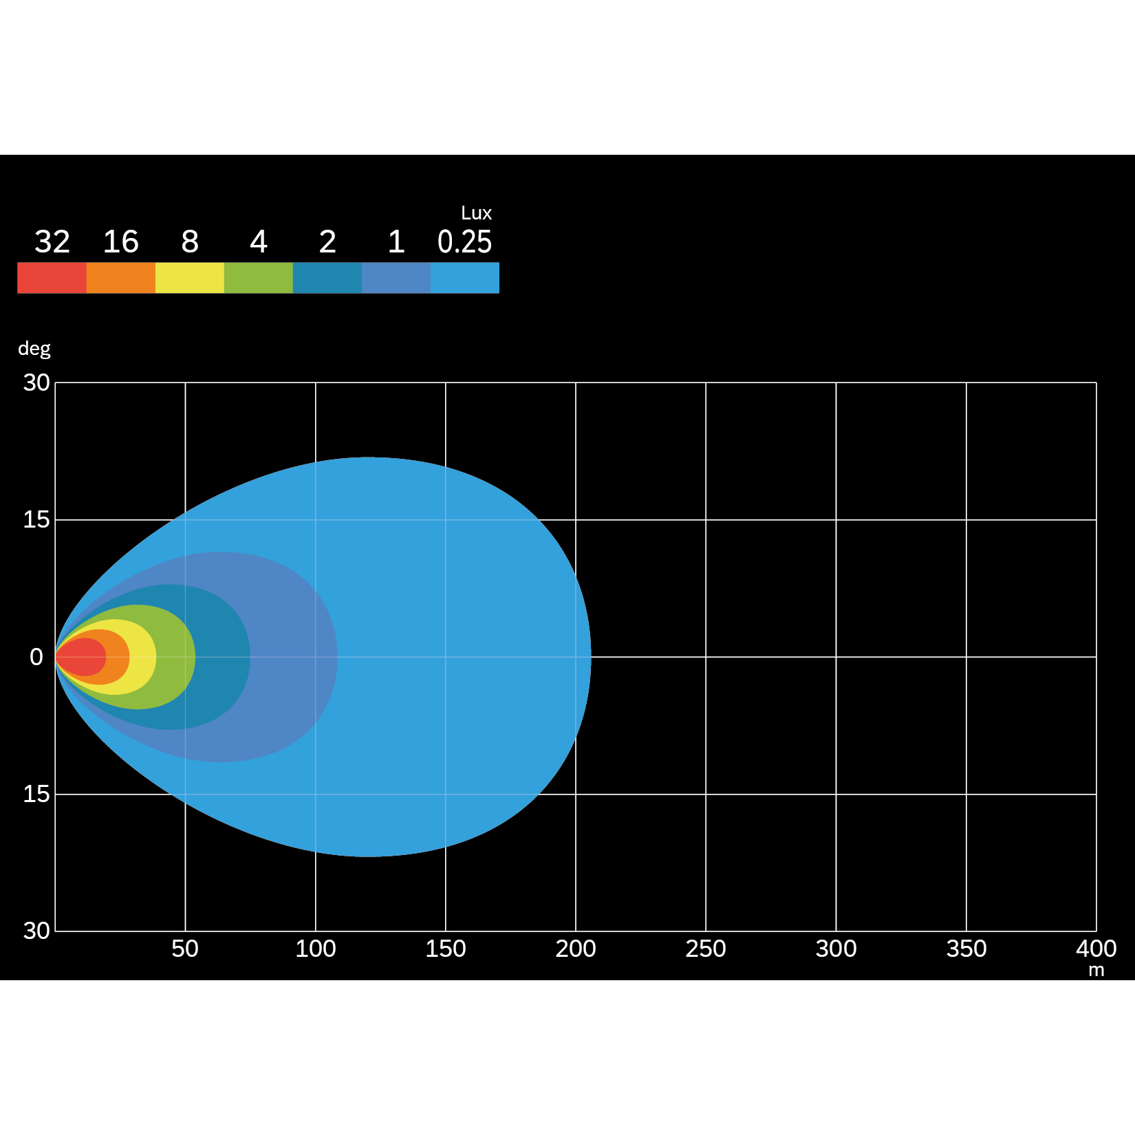Click the green 4 lux legend swatch
This screenshot has height=1135, width=1135.
tap(258, 278)
